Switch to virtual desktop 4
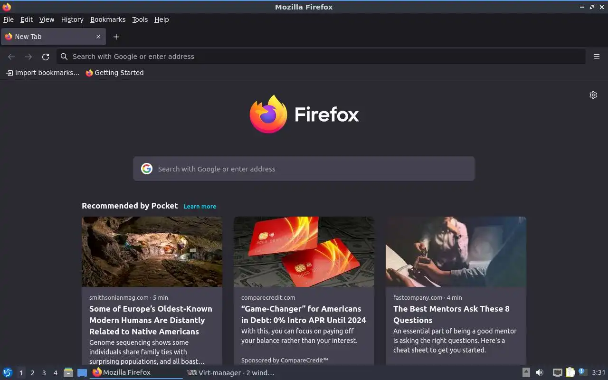 [55, 373]
